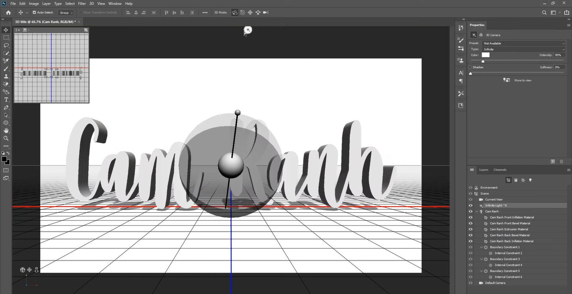
Task: Hide Cam Ranh Extrusion Material visibility
Action: 470,229
